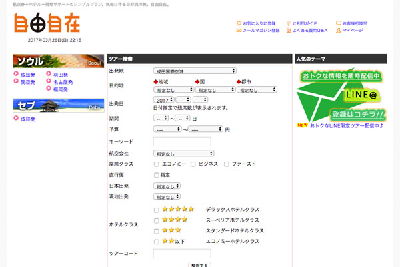Open the 国 country dropdown
The height and width of the screenshot is (267, 400).
pyautogui.click(x=215, y=89)
